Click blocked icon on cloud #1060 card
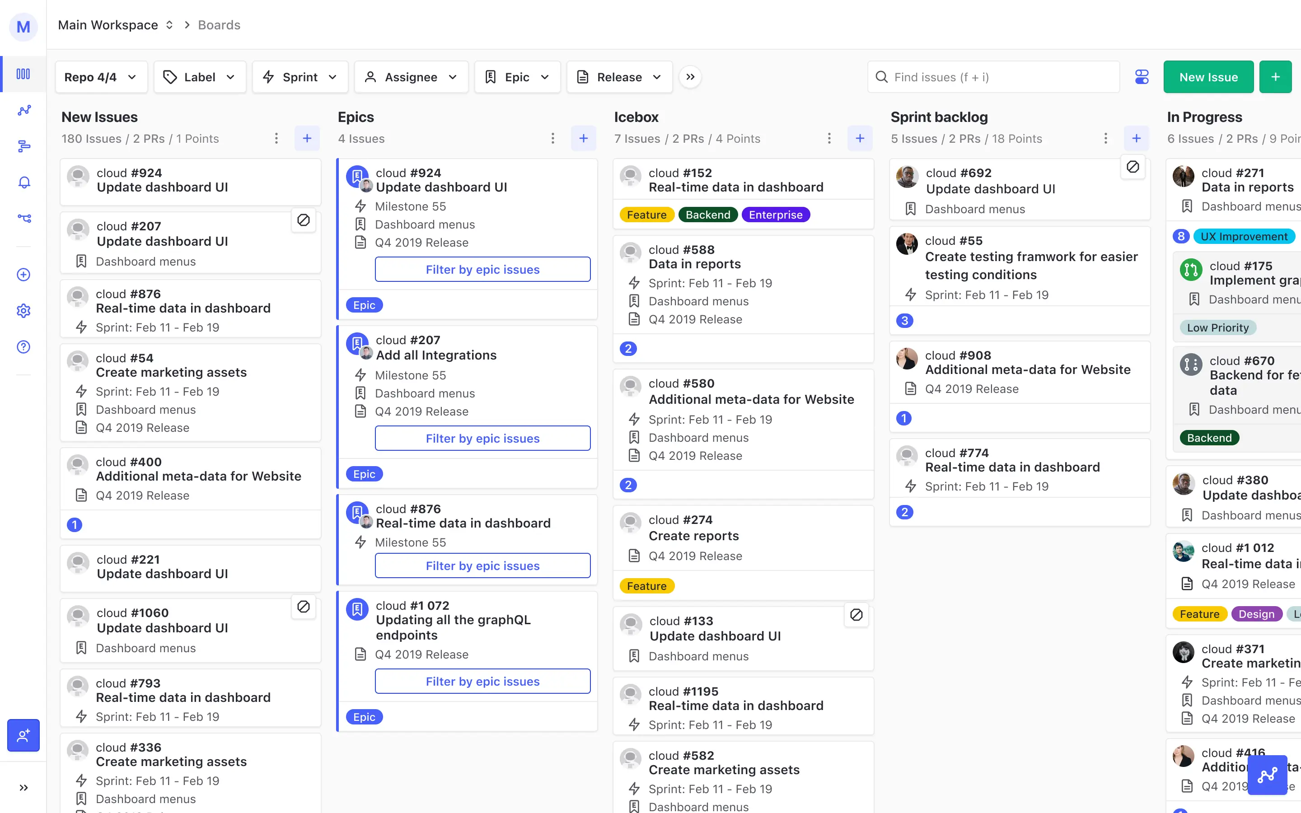1301x813 pixels. click(x=303, y=607)
